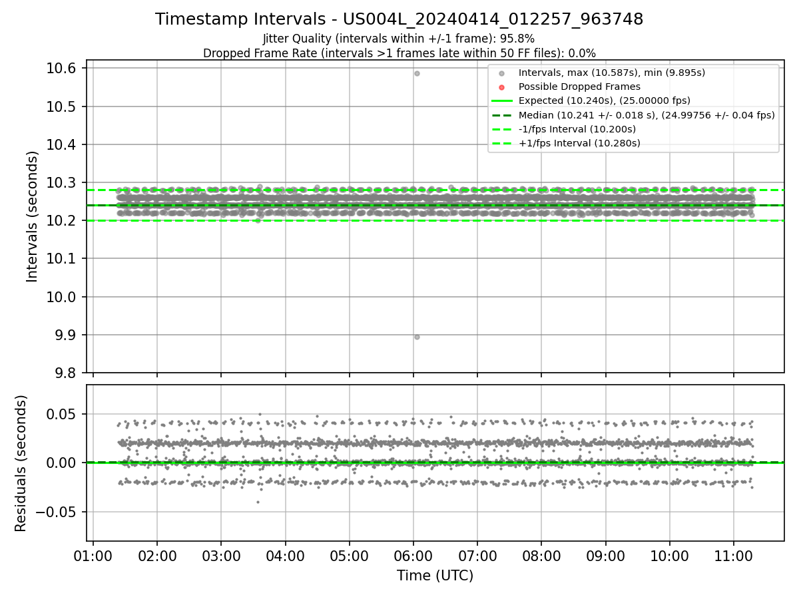Click the Time (UTC) x-axis label
This screenshot has width=799, height=599.
tap(435, 576)
